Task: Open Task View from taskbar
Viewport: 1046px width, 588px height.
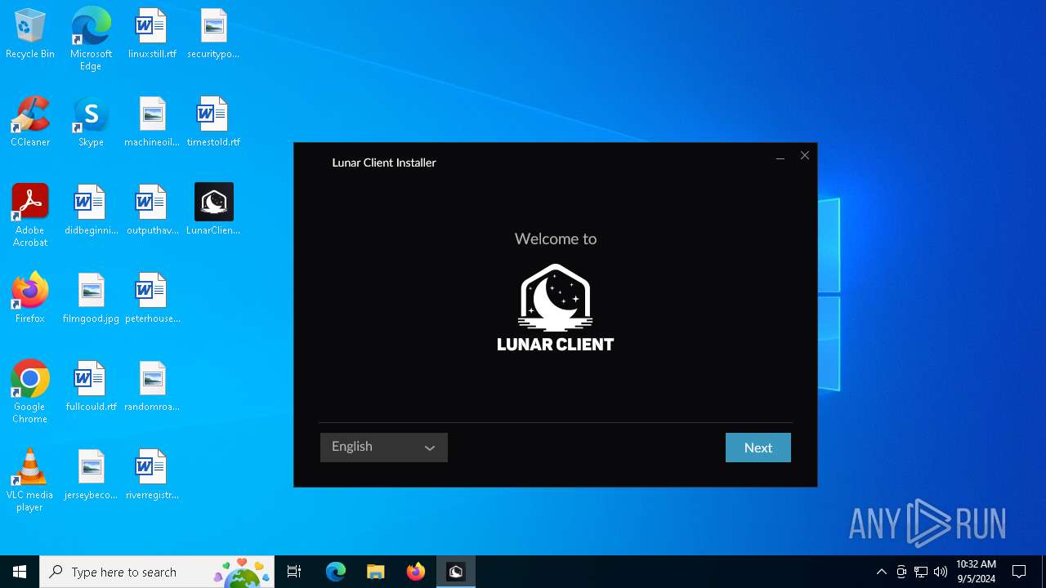Action: coord(294,572)
